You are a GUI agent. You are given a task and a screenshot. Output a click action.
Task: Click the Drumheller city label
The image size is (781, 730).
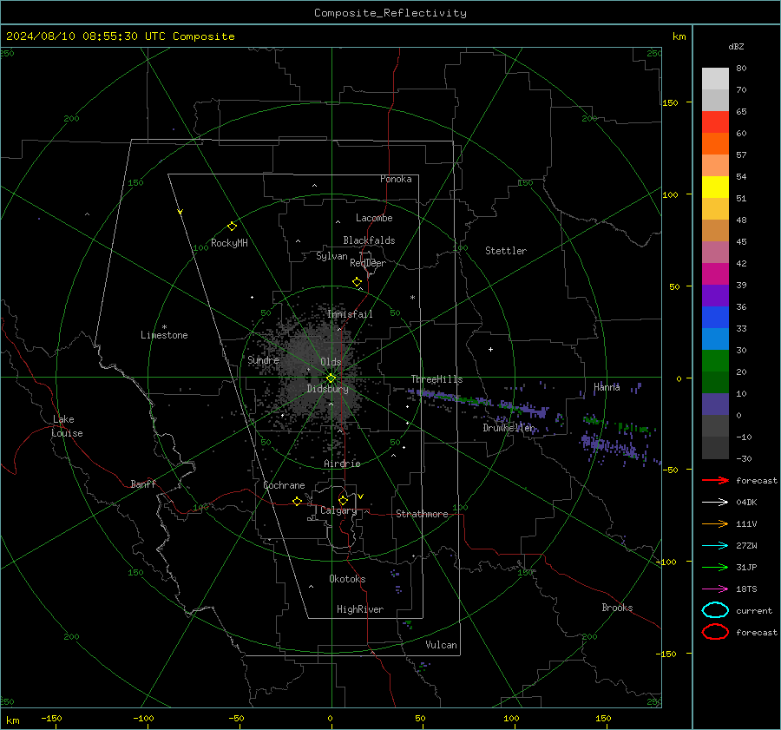pos(509,428)
